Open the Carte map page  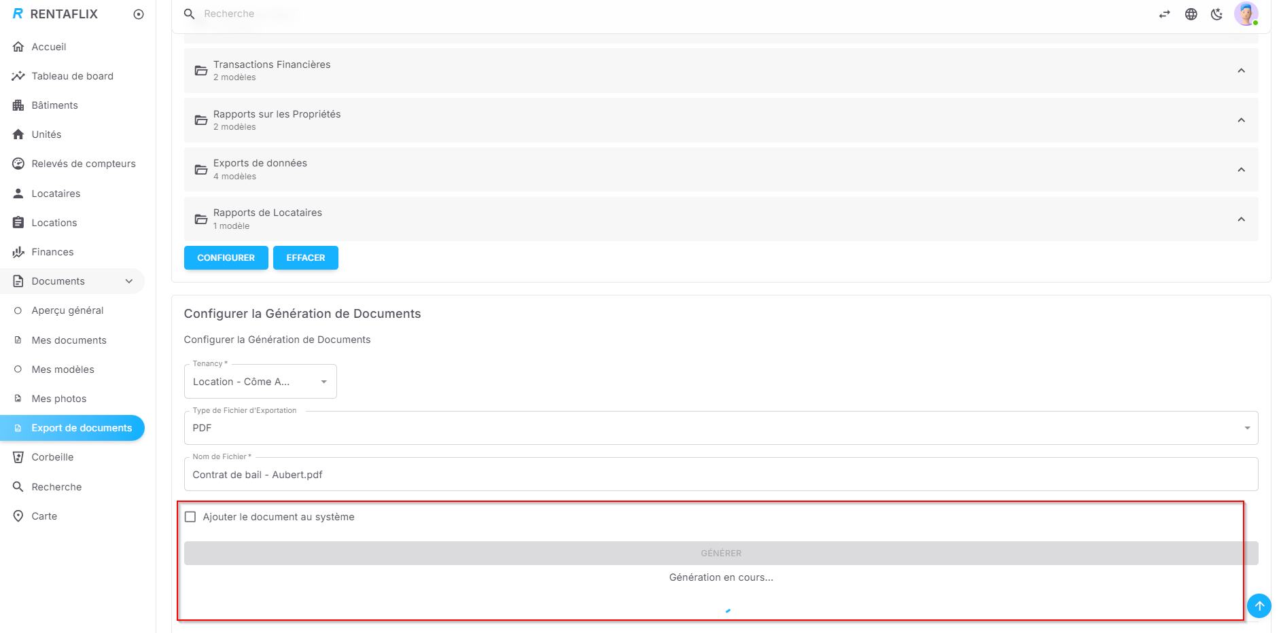click(x=44, y=516)
